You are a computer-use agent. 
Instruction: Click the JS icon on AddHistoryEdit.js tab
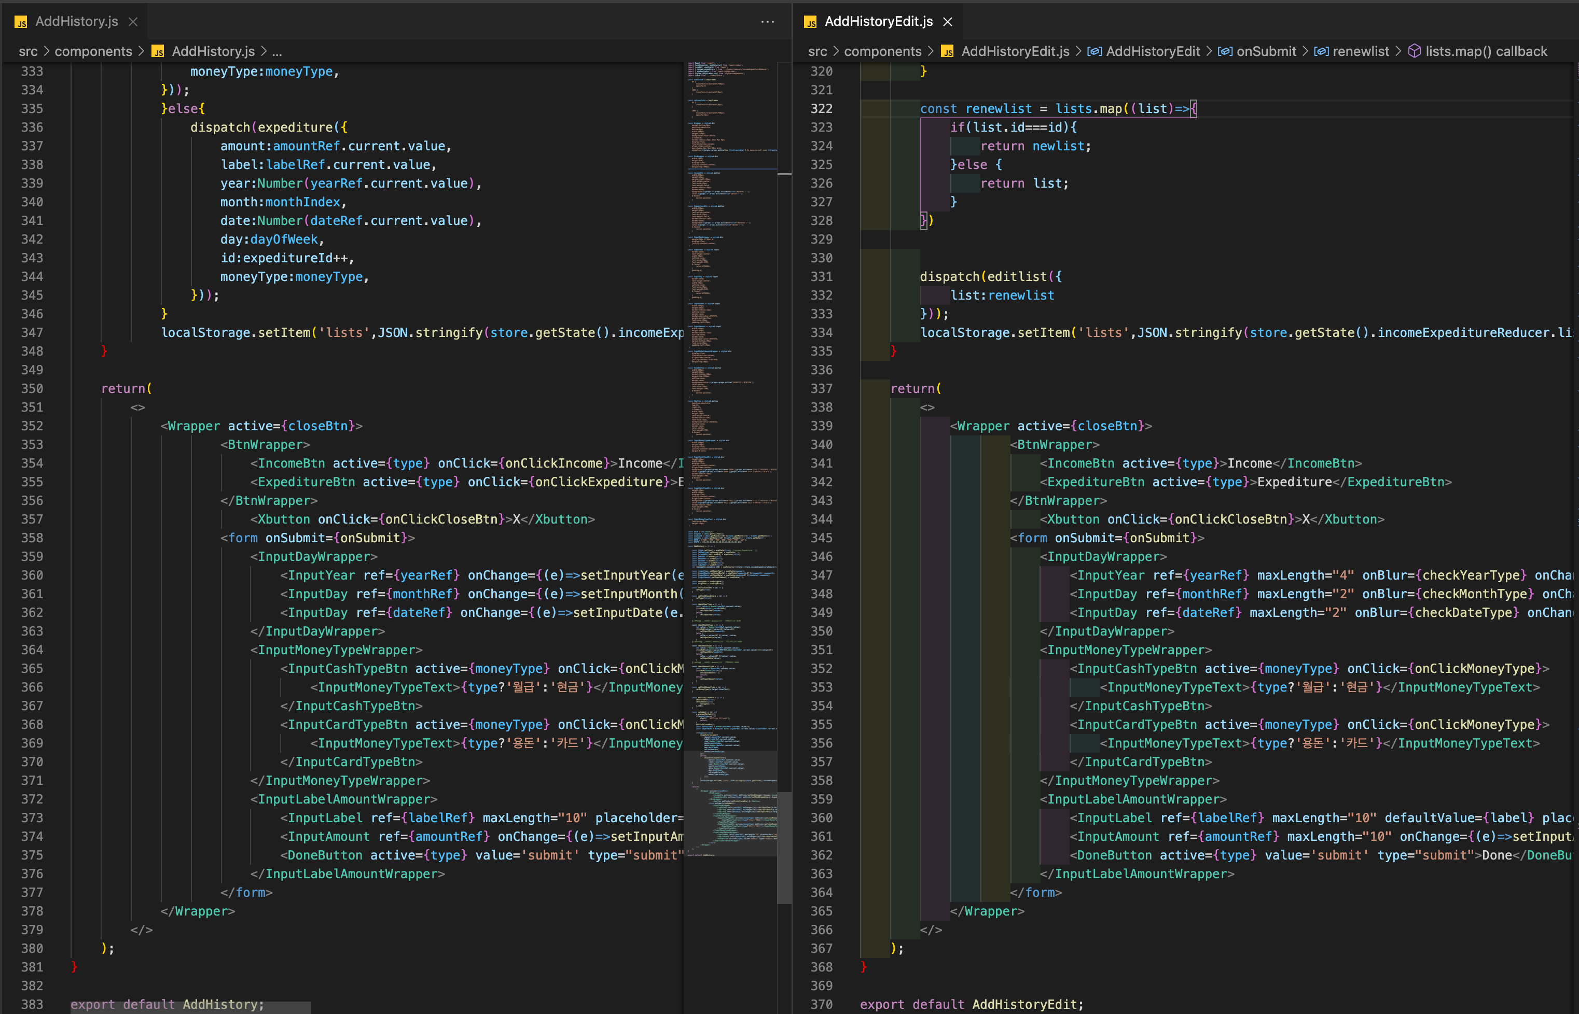point(811,22)
